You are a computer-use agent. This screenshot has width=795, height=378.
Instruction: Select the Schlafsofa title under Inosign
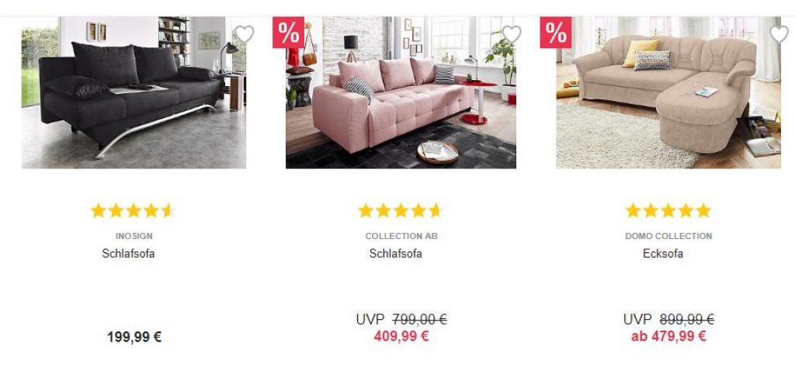pyautogui.click(x=128, y=254)
